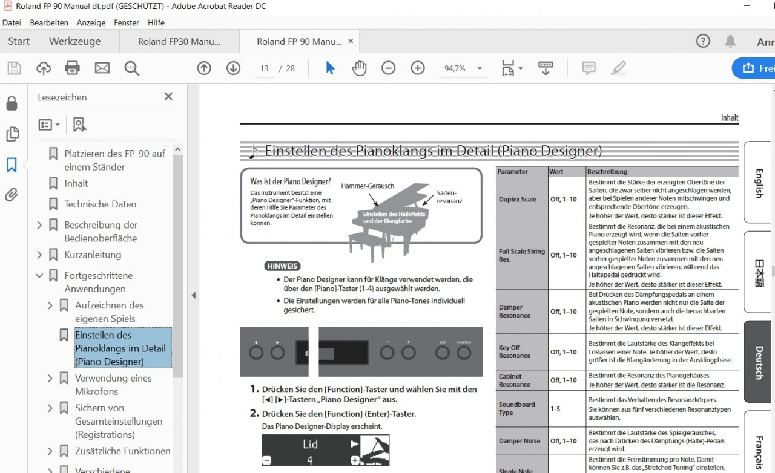The height and width of the screenshot is (473, 775).
Task: Go to previous page arrow
Action: coord(204,68)
